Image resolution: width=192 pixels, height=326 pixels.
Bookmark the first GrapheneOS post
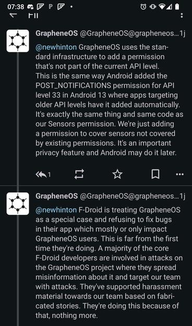[155, 174]
